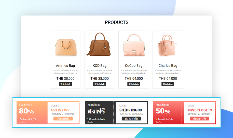233x138 pixels.
Task: Select the Ammes Bag product title
Action: coord(65,66)
